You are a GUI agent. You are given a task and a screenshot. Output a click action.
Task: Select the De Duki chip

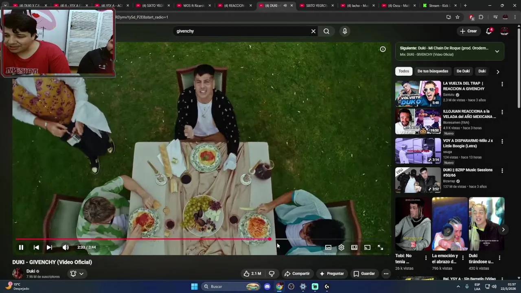pos(463,71)
